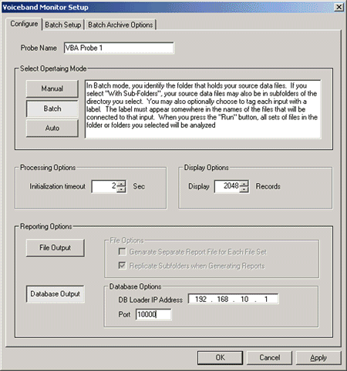Close the Voiceband Monitor Setup dialog
This screenshot has height=371, width=347.
(339, 7)
